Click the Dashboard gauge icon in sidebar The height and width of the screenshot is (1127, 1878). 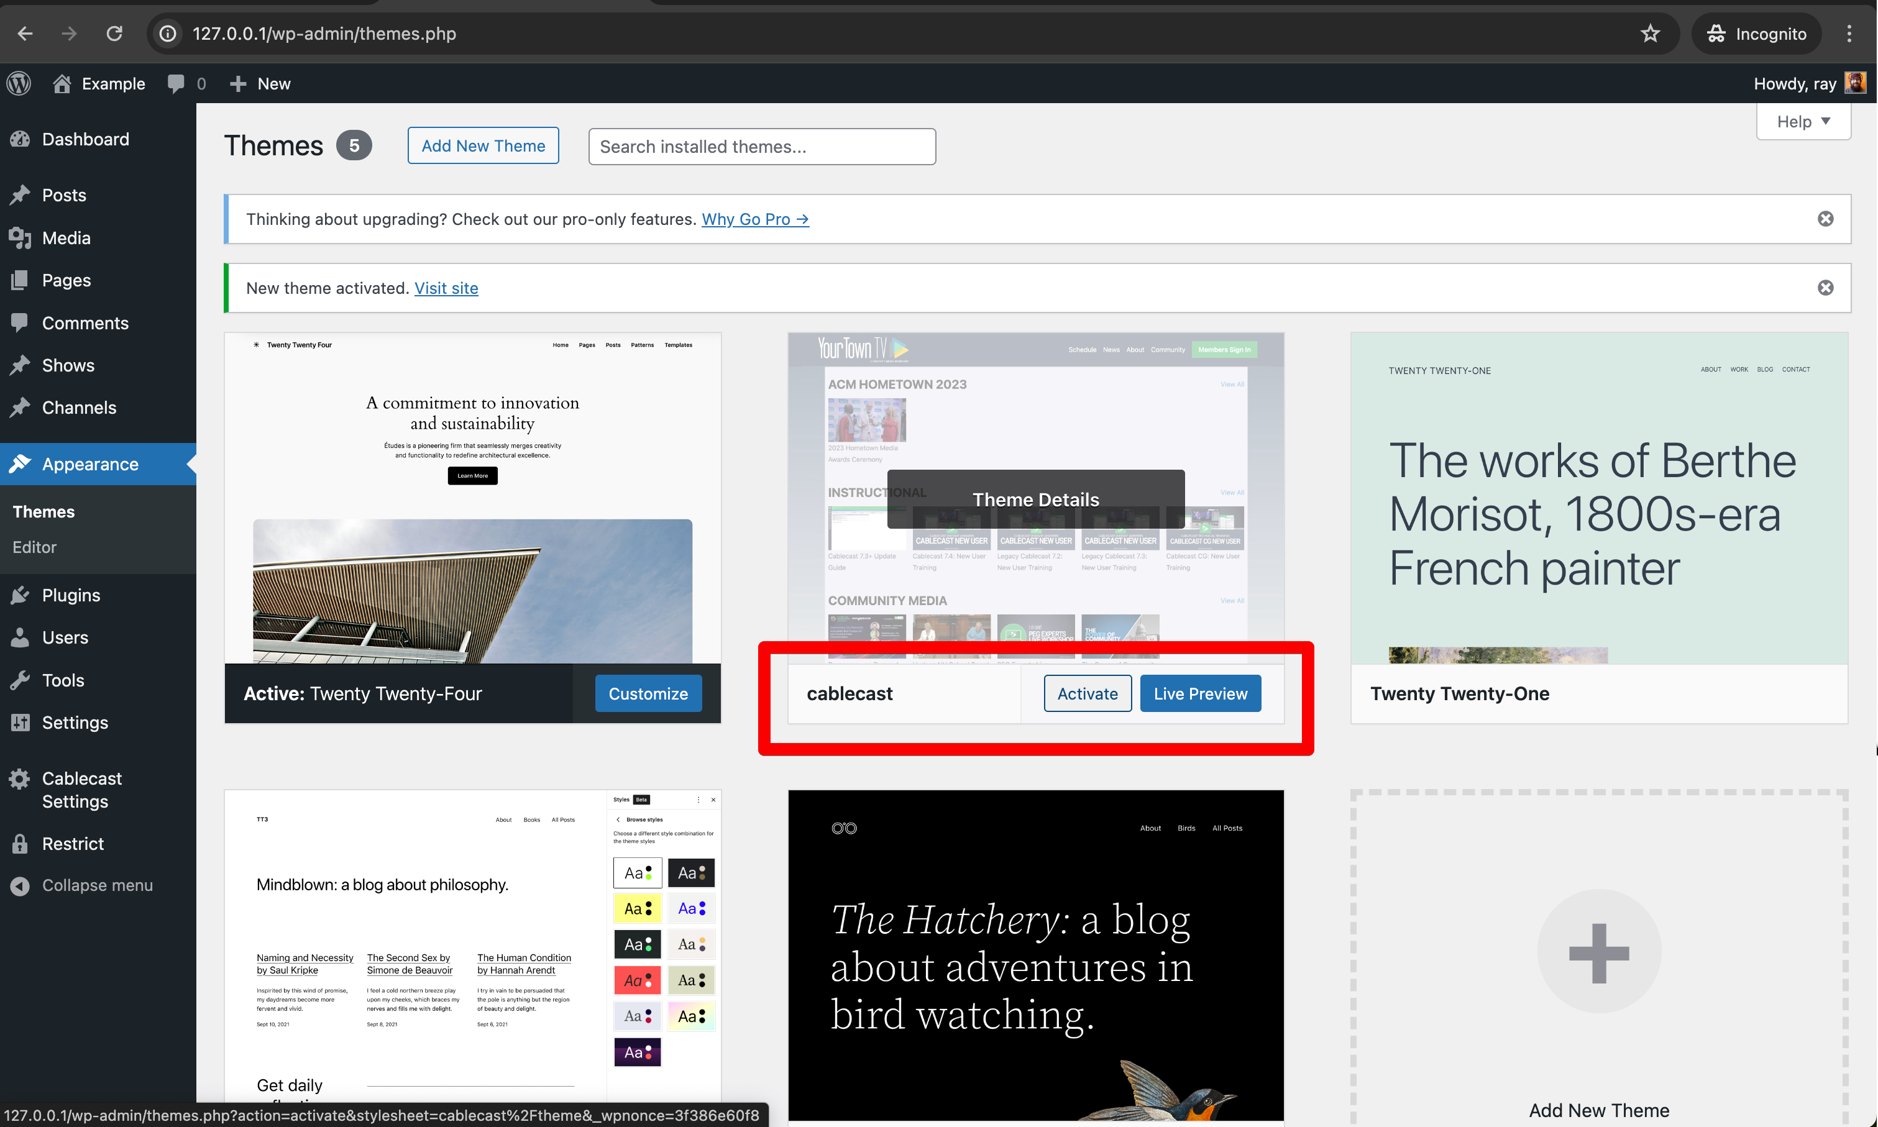(21, 140)
